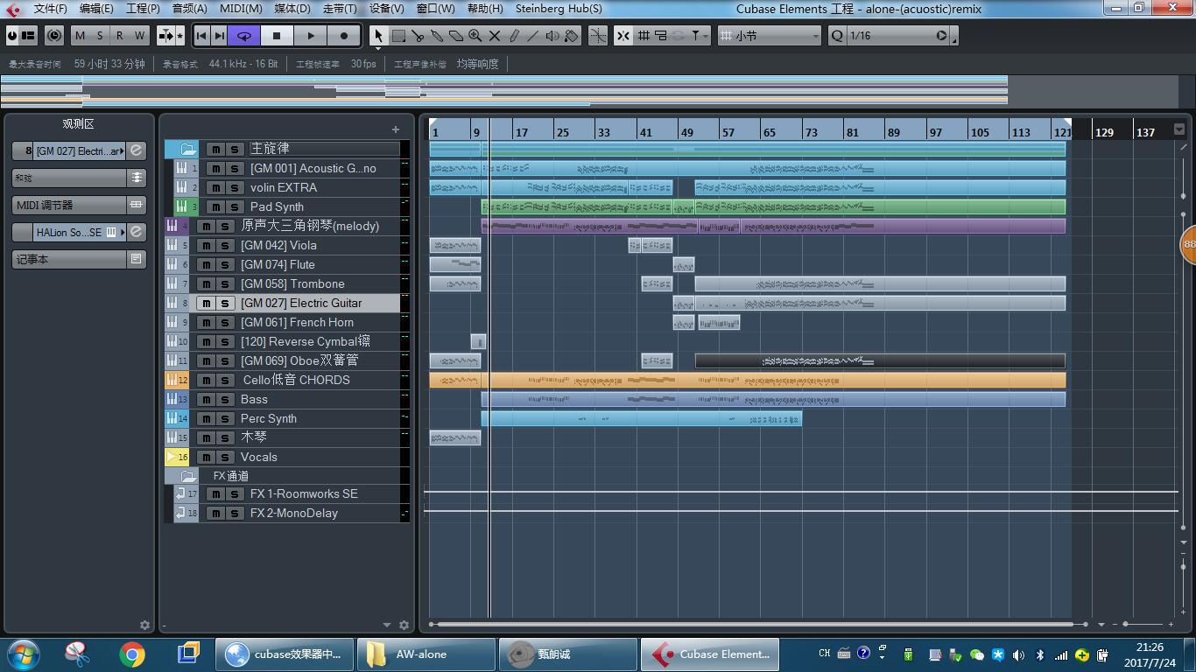Toggle Cycle loop mode
Viewport: 1196px width, 672px height.
[x=244, y=36]
